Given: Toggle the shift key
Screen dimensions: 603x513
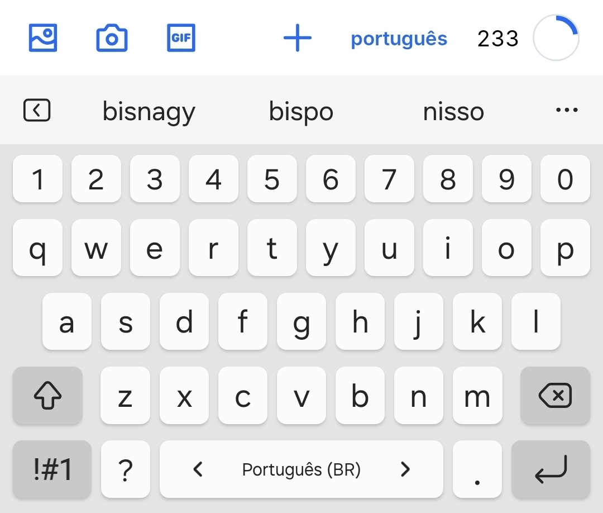Looking at the screenshot, I should point(47,396).
